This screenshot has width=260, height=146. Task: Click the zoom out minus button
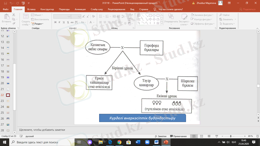click(x=222, y=136)
